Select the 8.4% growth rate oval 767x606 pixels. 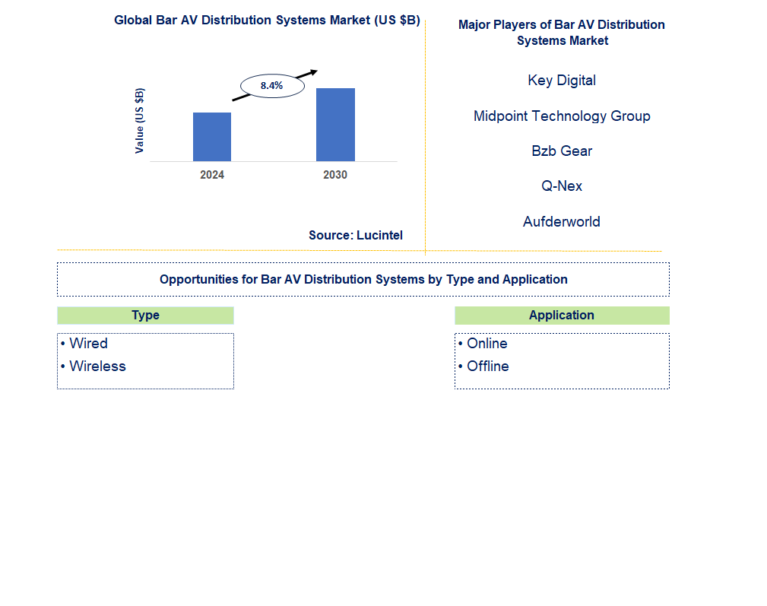272,85
